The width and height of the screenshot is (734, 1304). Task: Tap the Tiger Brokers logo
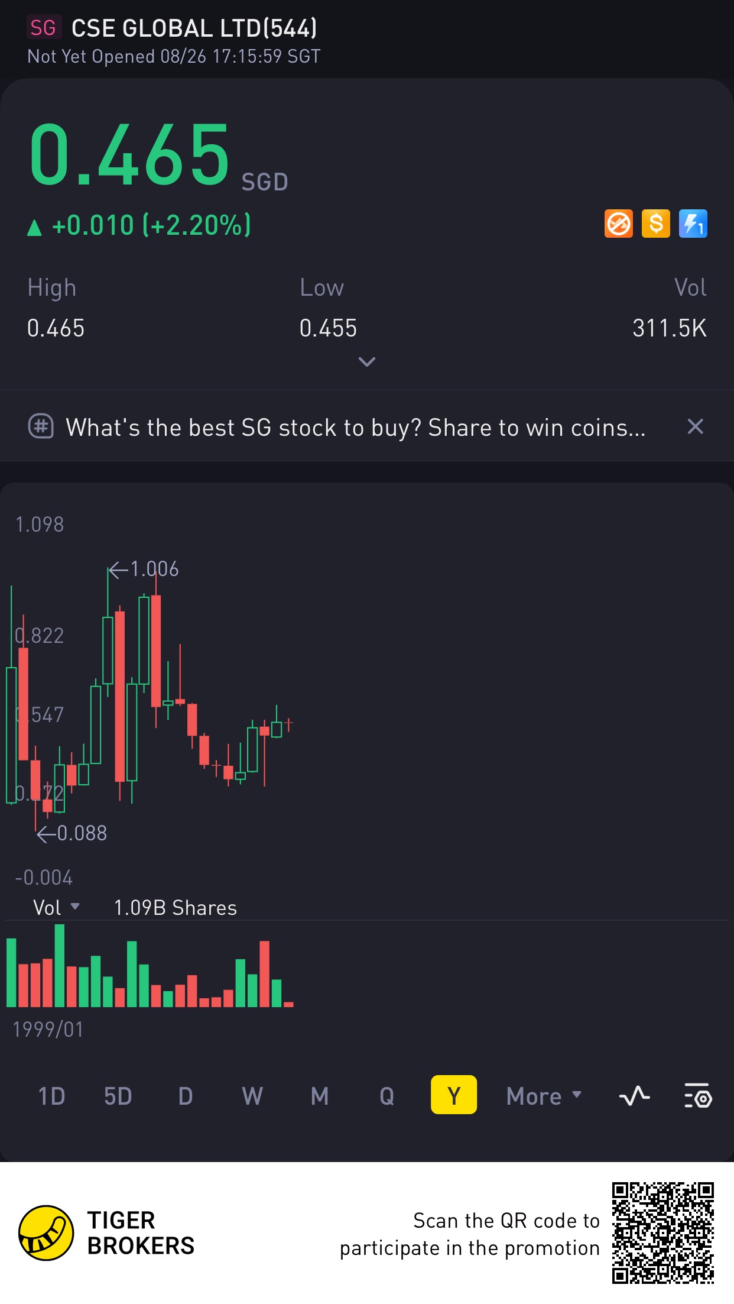46,1233
